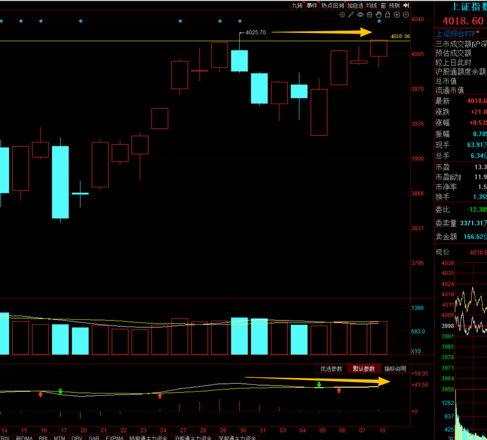The image size is (487, 440).
Task: Zoom in with the plus circle icon
Action: click(x=397, y=15)
